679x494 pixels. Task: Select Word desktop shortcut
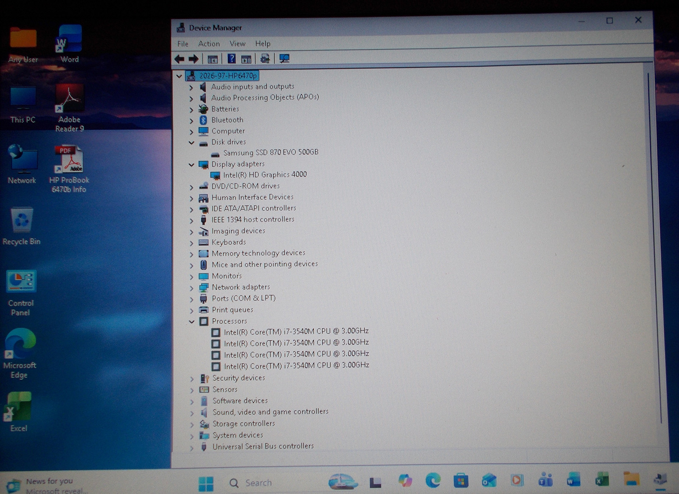pyautogui.click(x=70, y=44)
